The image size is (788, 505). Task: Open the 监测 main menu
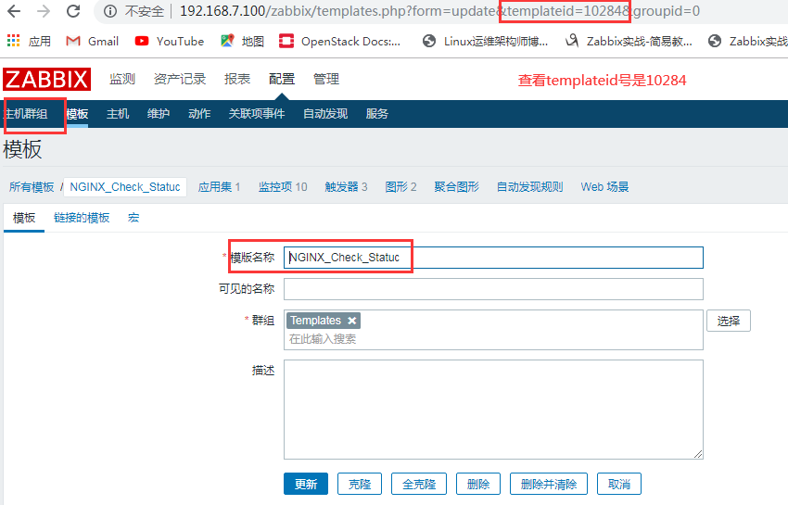click(122, 80)
